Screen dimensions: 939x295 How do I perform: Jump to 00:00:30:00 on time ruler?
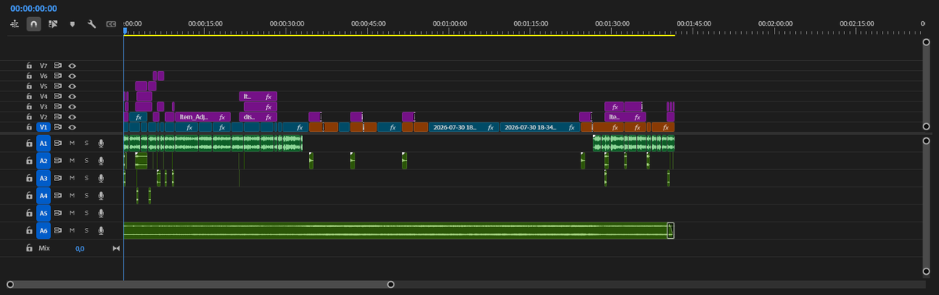286,24
